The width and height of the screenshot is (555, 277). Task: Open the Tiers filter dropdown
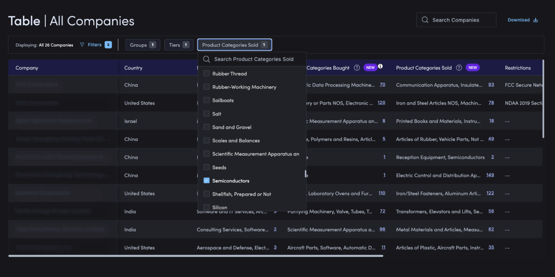click(179, 45)
